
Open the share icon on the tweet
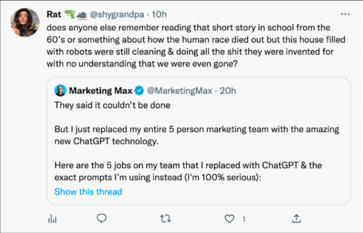pos(296,218)
